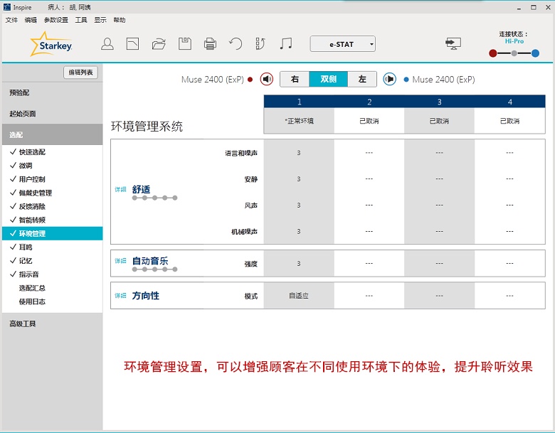Open the 参数设置 menu
555x433 pixels.
[x=56, y=20]
